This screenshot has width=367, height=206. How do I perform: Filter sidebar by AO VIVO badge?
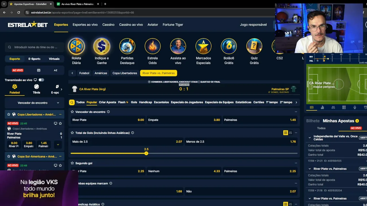click(x=17, y=70)
